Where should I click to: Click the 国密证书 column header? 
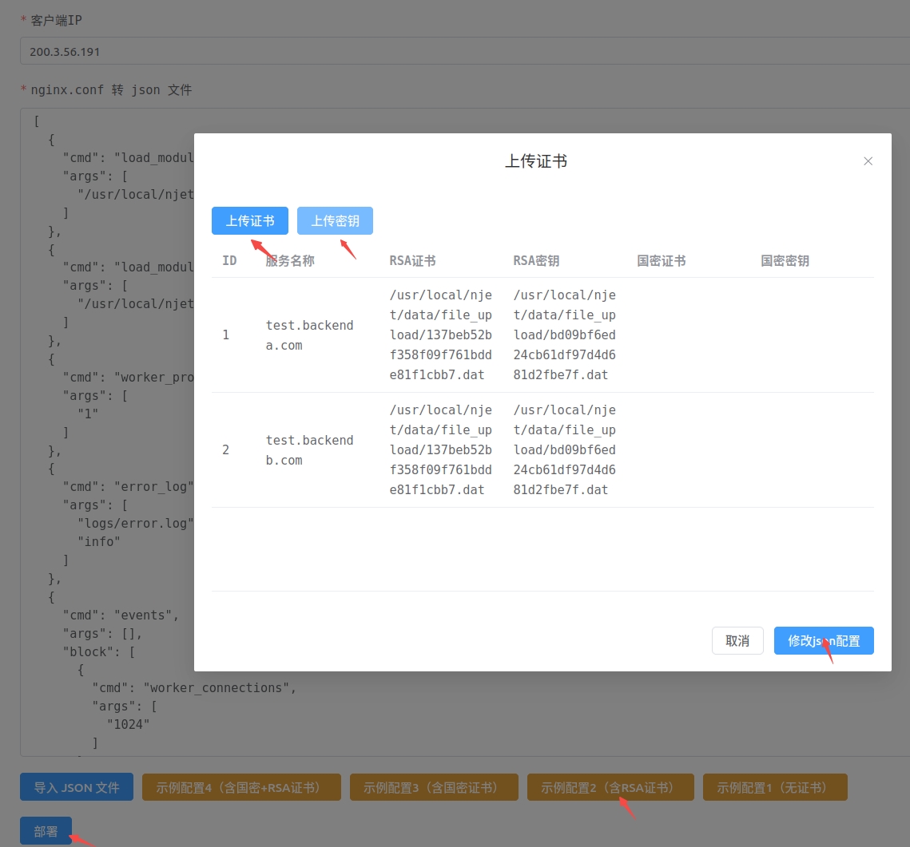coord(661,261)
